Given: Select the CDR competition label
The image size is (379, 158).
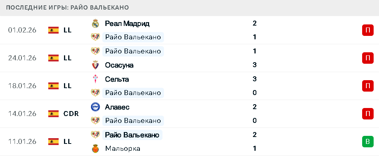Looking at the screenshot, I should click(x=71, y=114).
